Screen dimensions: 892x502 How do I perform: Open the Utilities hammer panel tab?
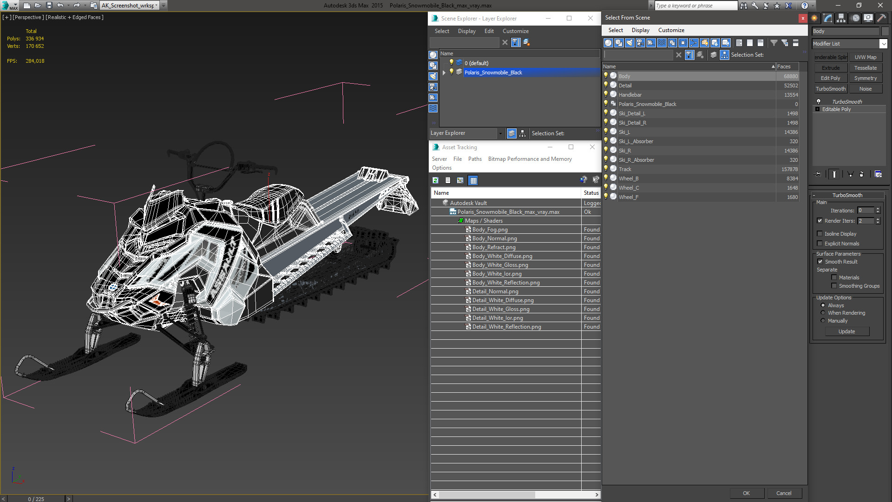tap(881, 18)
